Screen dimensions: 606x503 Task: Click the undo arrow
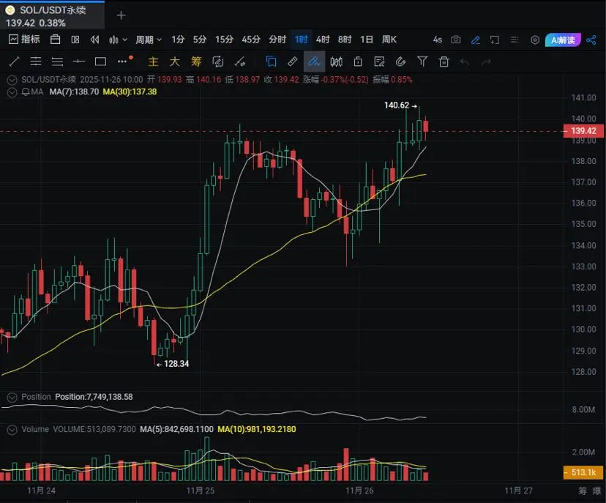465,62
